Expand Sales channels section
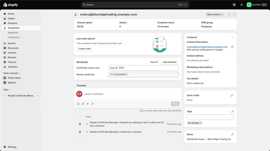 click(12, 73)
